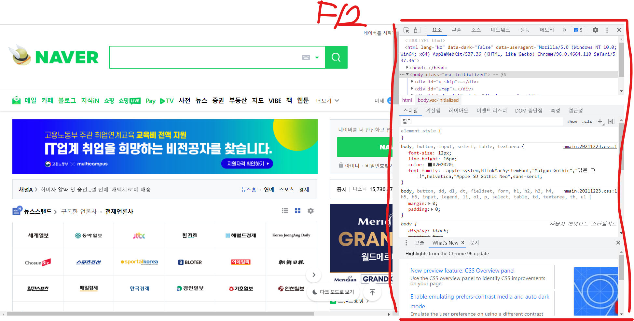Expand margin shorthand property triangle
The width and height of the screenshot is (634, 321).
click(x=429, y=204)
